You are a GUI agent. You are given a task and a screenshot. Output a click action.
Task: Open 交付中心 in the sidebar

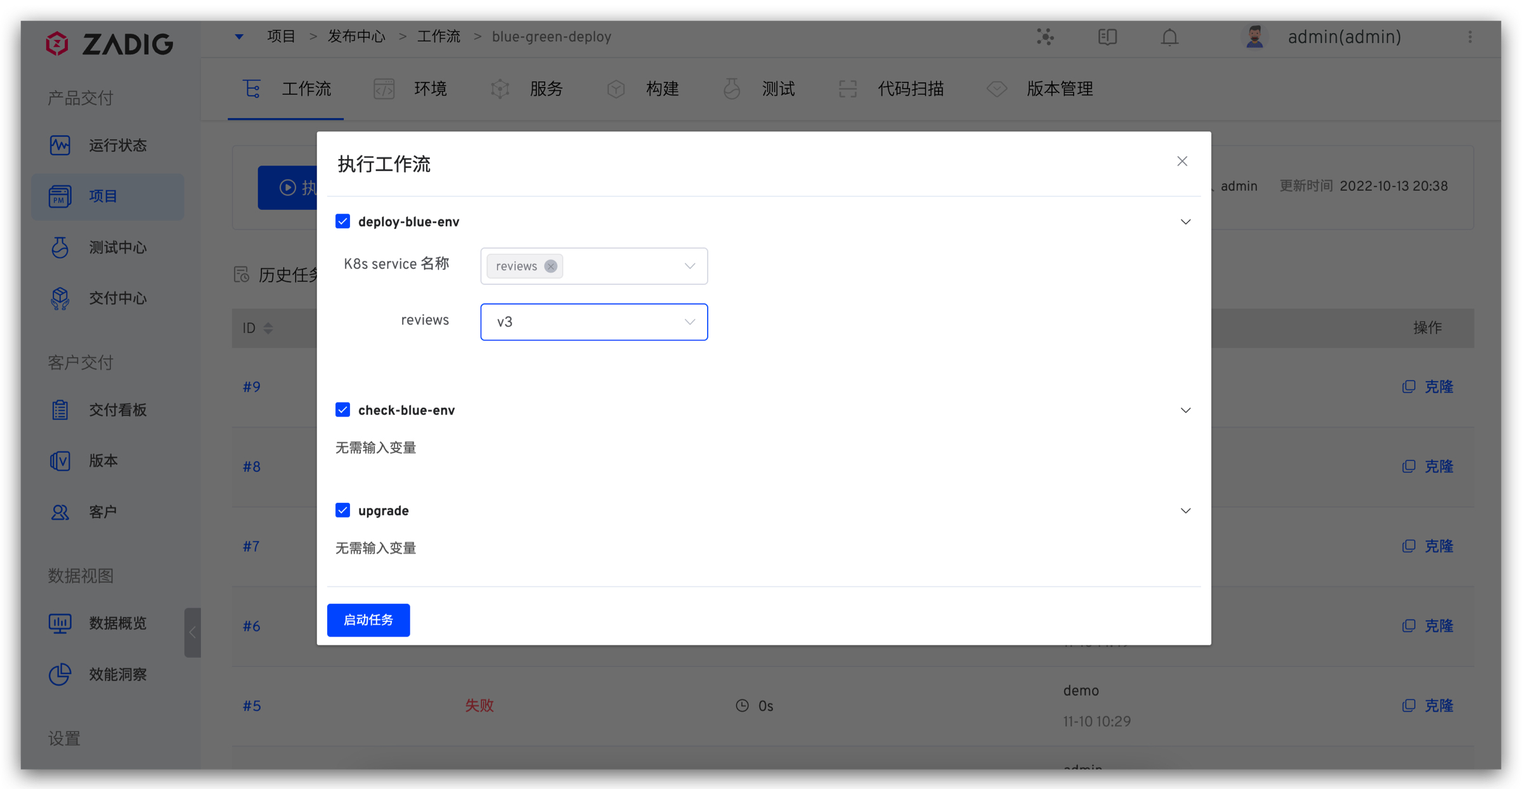[117, 298]
